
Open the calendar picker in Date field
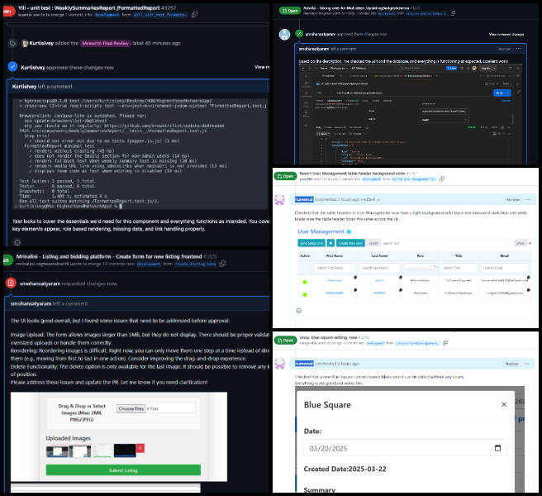[x=497, y=448]
